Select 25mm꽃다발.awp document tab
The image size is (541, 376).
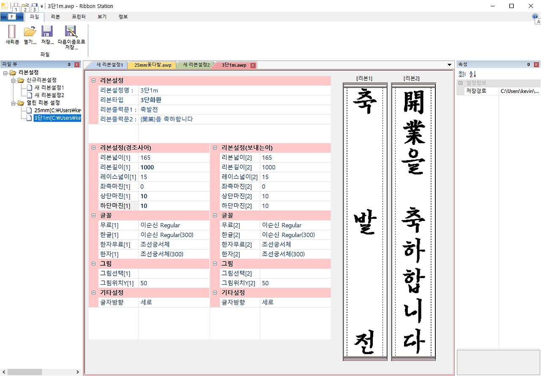coord(151,65)
